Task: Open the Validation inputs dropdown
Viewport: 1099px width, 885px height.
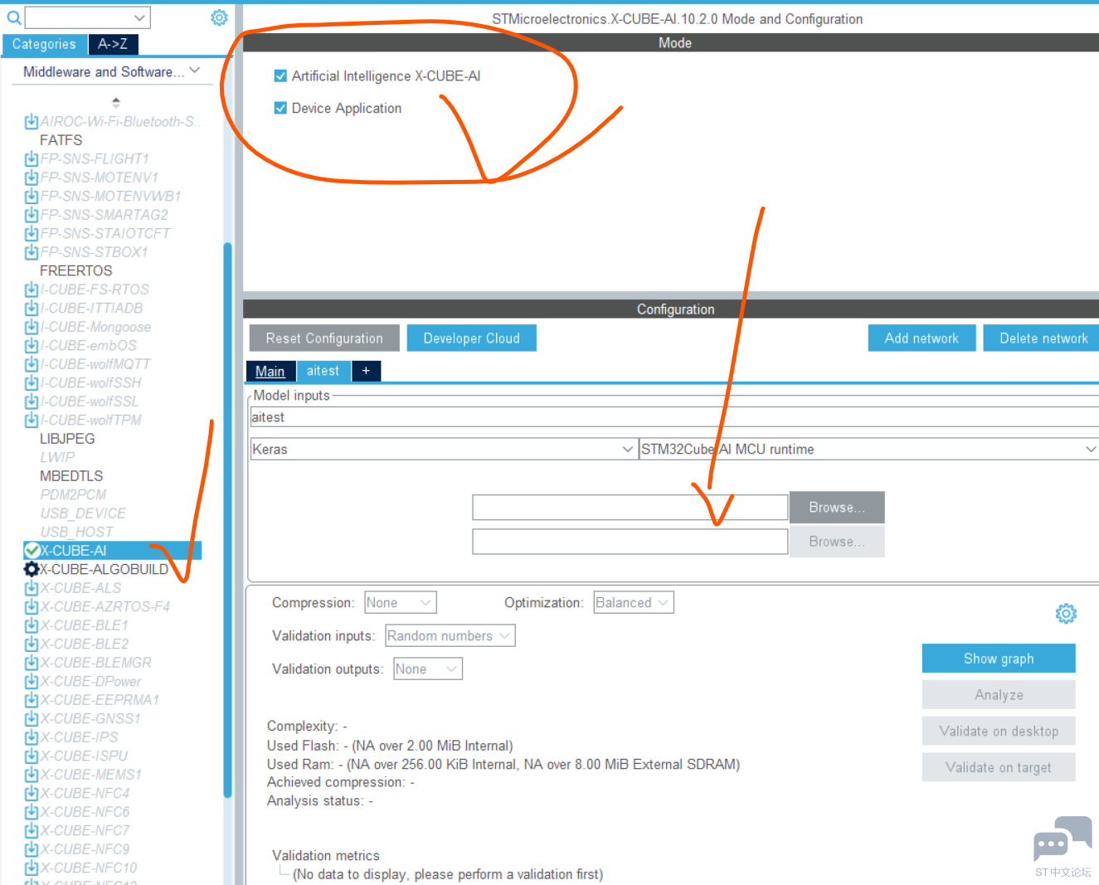Action: point(450,636)
